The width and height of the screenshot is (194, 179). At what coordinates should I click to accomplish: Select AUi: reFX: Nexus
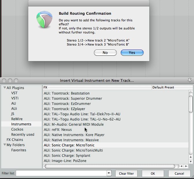[x=58, y=130]
